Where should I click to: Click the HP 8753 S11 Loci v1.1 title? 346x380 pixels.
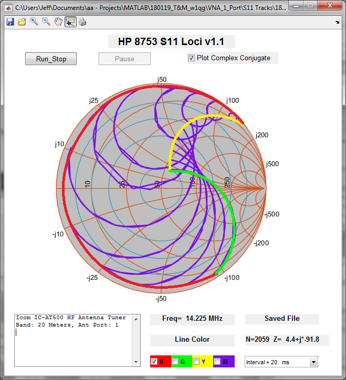tap(171, 42)
